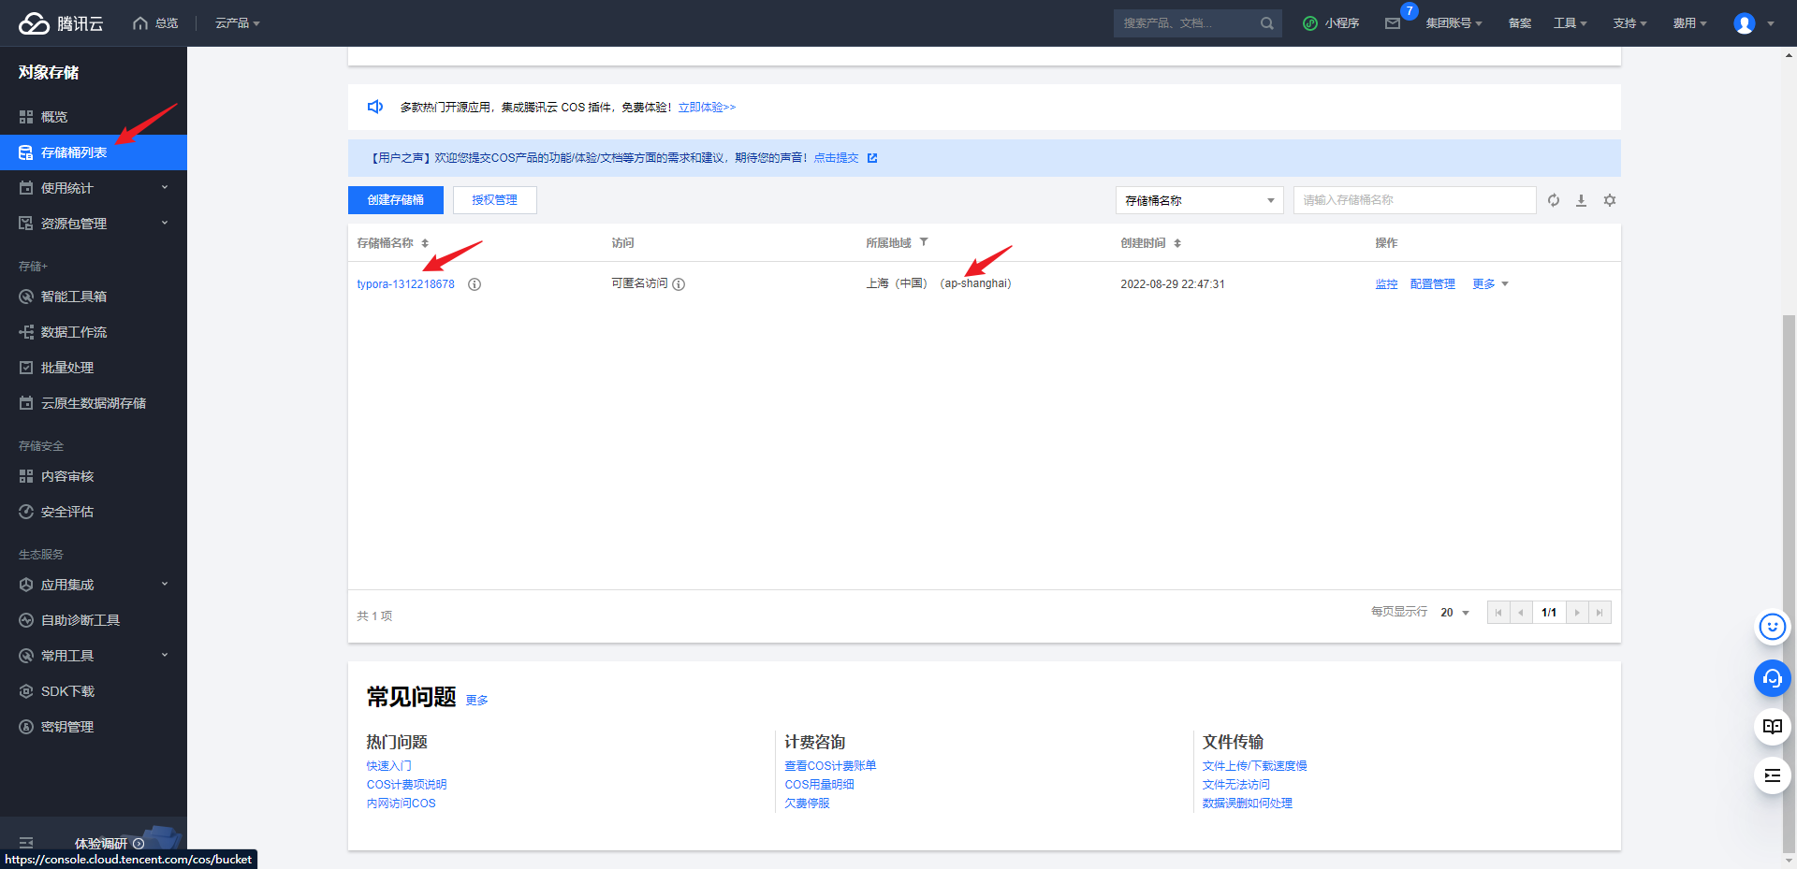This screenshot has height=869, width=1797.
Task: Click the 创建存储桶 button
Action: point(396,200)
